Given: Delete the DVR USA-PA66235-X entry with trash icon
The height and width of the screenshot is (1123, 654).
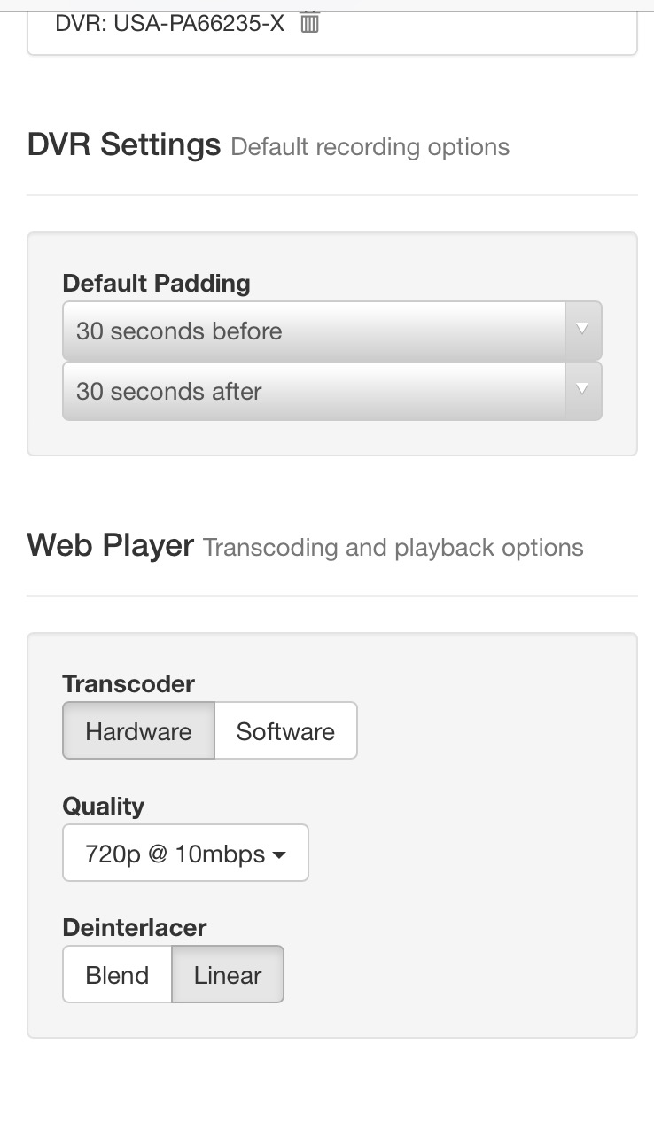Looking at the screenshot, I should click(x=309, y=22).
